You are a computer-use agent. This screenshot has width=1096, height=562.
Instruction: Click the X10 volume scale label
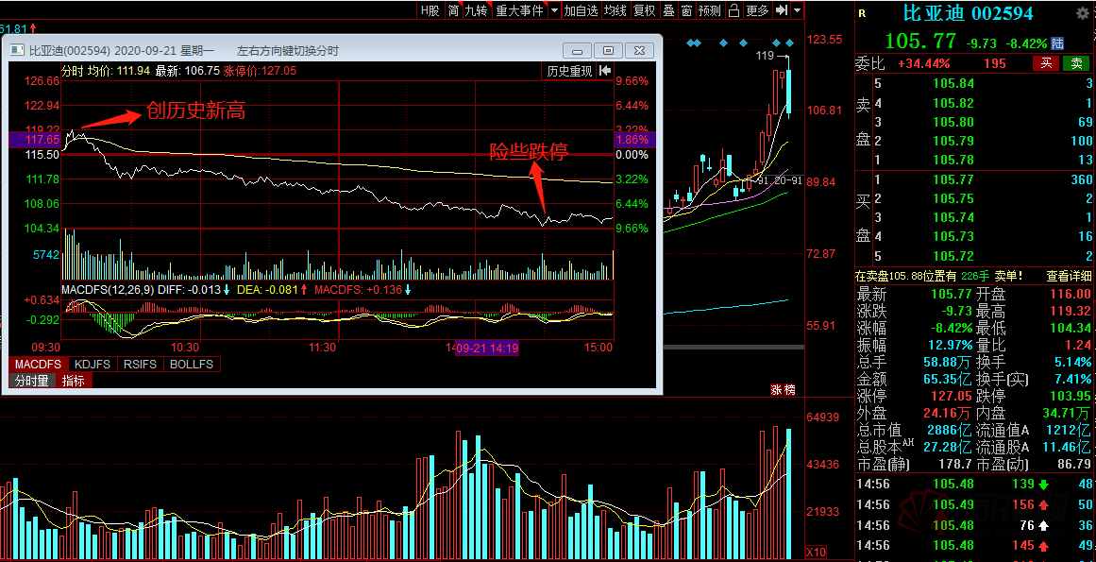(x=816, y=551)
